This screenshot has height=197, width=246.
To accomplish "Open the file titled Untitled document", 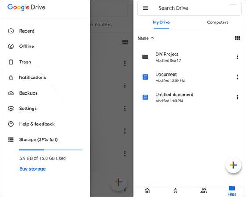I will (174, 95).
